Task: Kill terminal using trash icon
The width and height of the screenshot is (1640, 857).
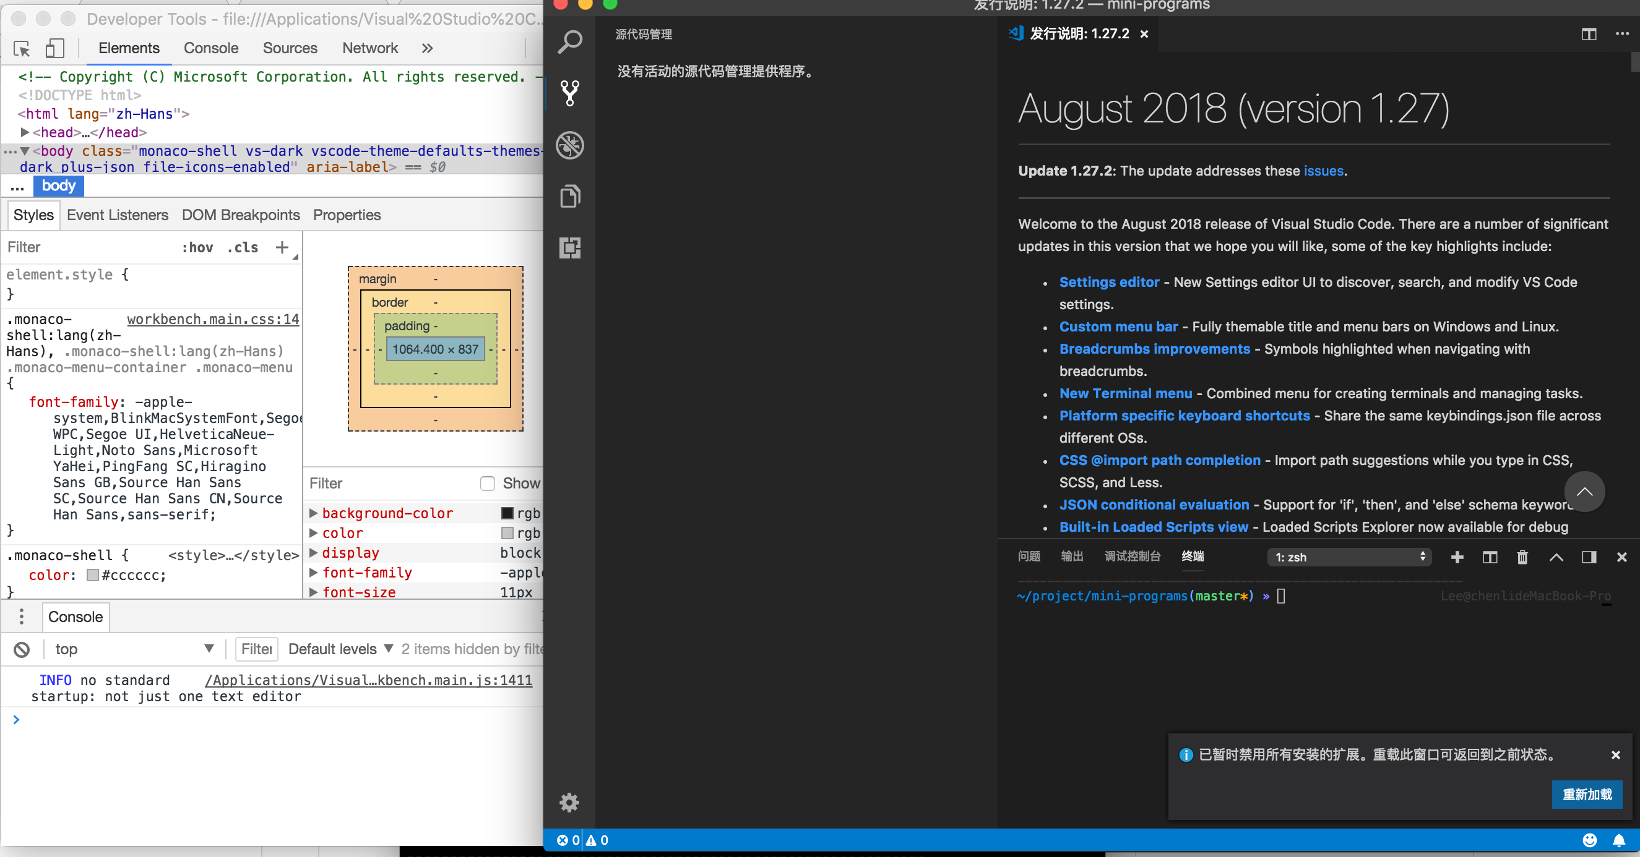Action: (x=1522, y=556)
